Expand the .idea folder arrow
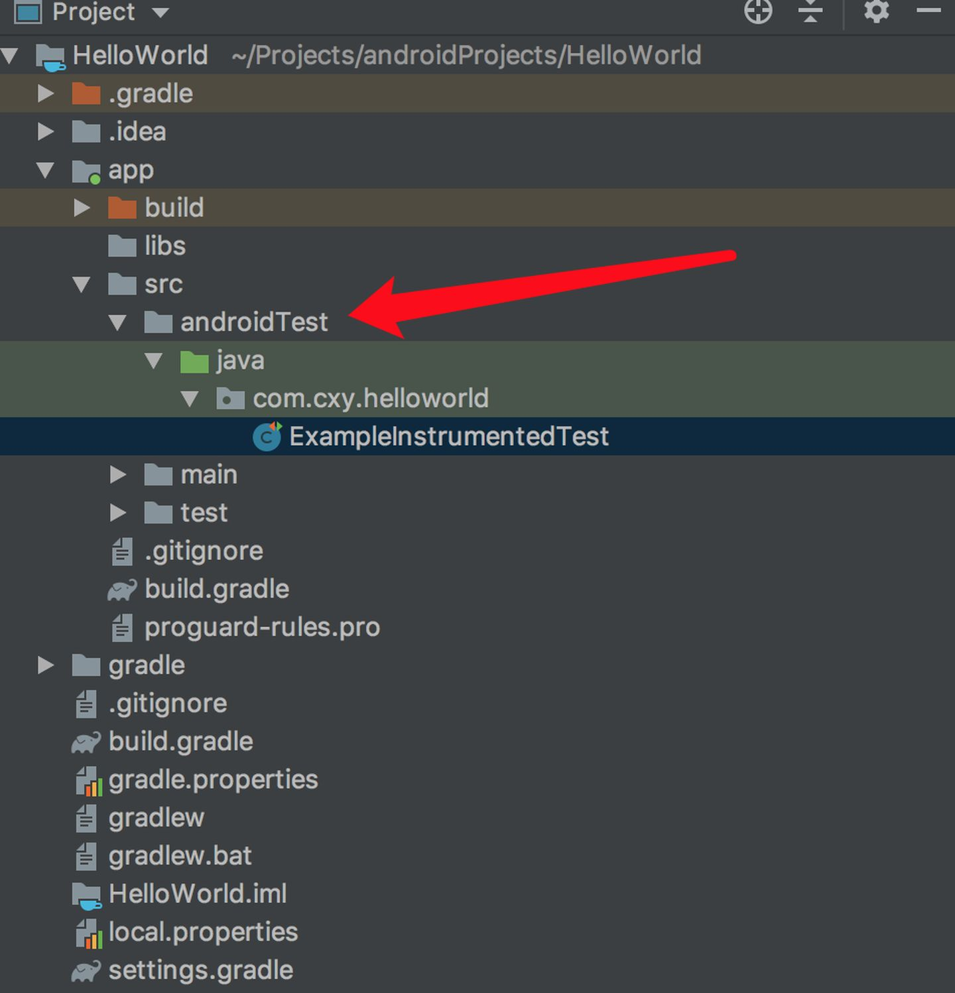Image resolution: width=955 pixels, height=993 pixels. (x=46, y=131)
